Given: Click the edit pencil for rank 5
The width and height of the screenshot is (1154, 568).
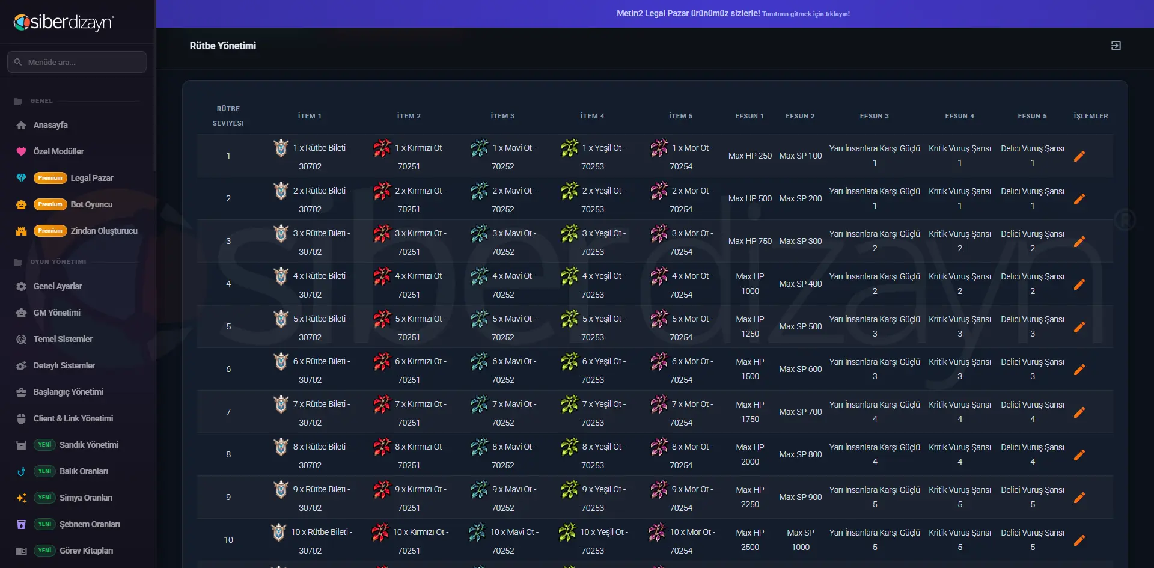Looking at the screenshot, I should (x=1079, y=327).
